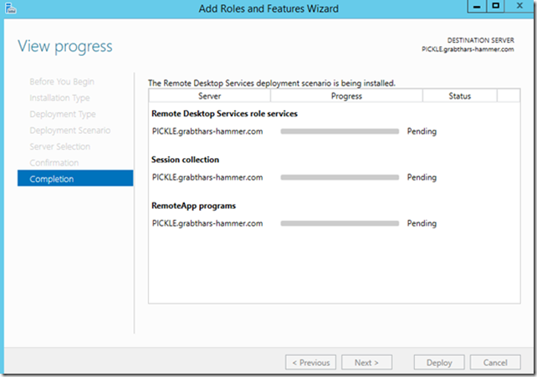
Task: Select the 'RemoteApp programs' heading
Action: [194, 206]
